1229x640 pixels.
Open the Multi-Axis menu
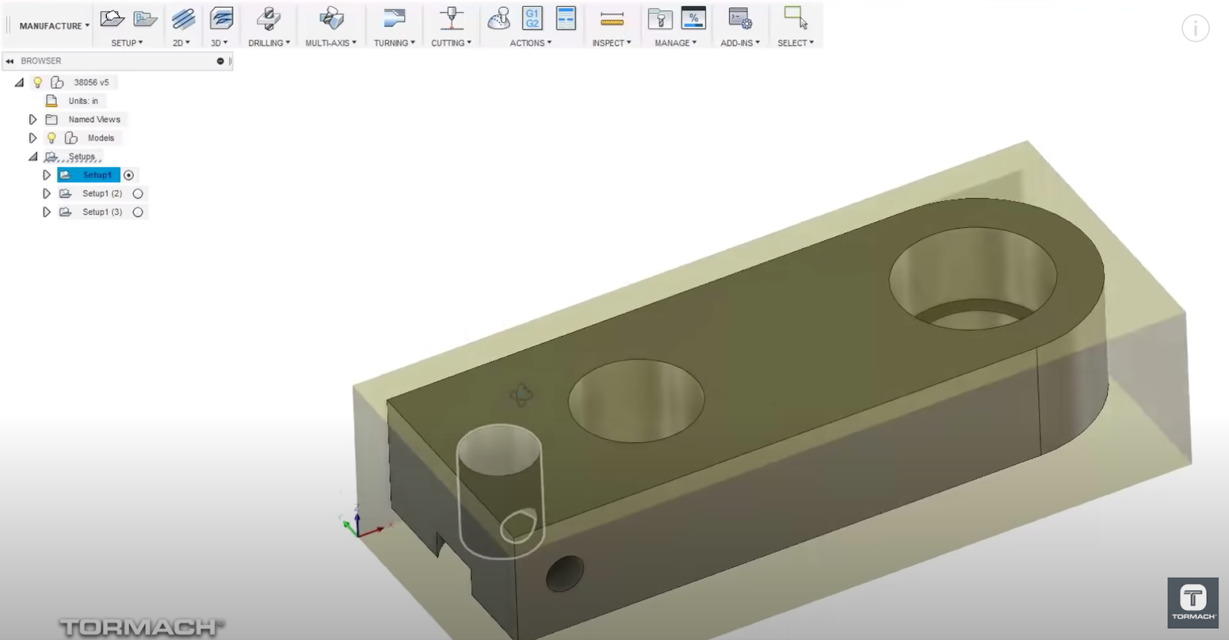[x=331, y=43]
